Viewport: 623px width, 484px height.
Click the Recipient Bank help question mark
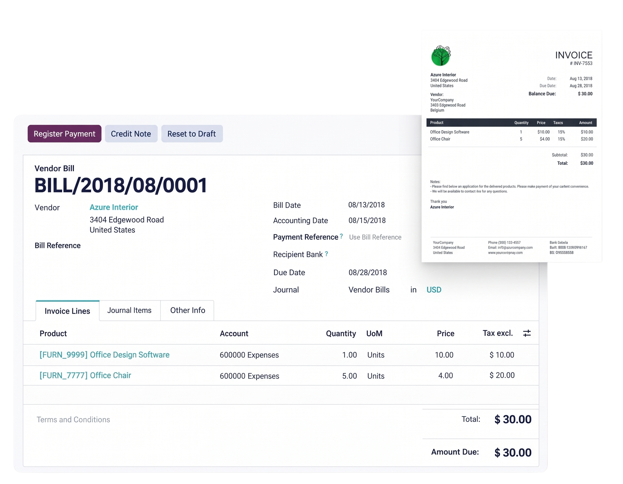coord(326,254)
